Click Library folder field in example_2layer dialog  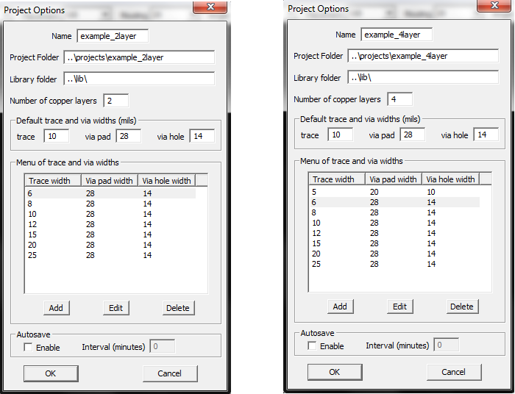point(139,79)
